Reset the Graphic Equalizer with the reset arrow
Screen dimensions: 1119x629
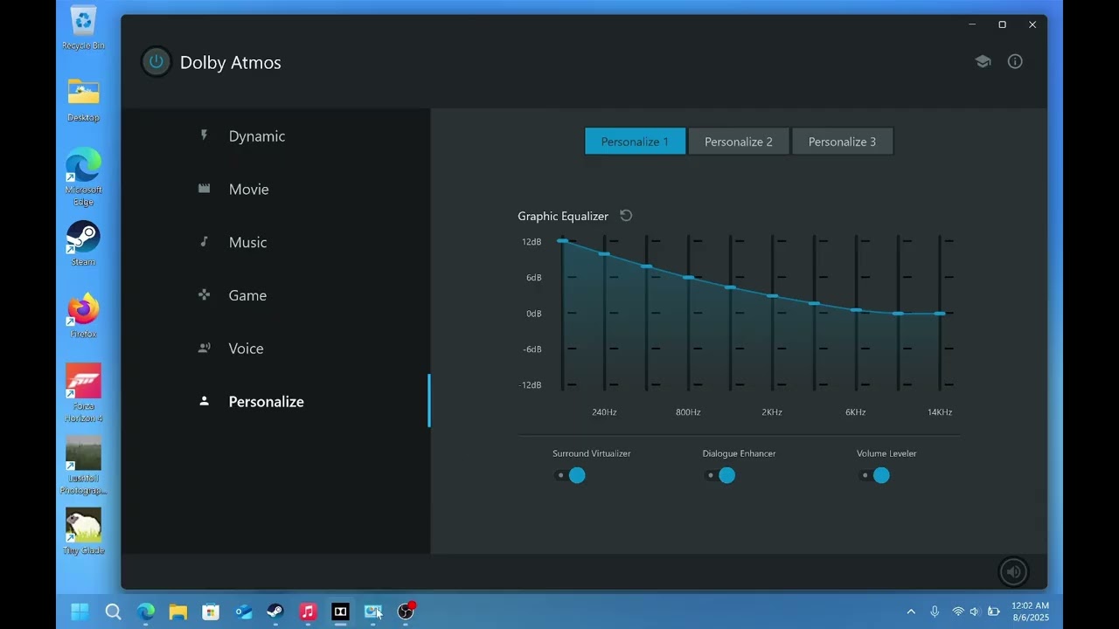coord(626,216)
